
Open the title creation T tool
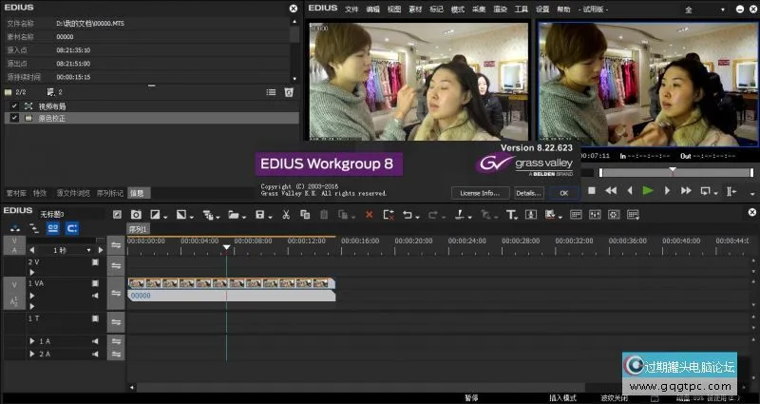pyautogui.click(x=510, y=215)
